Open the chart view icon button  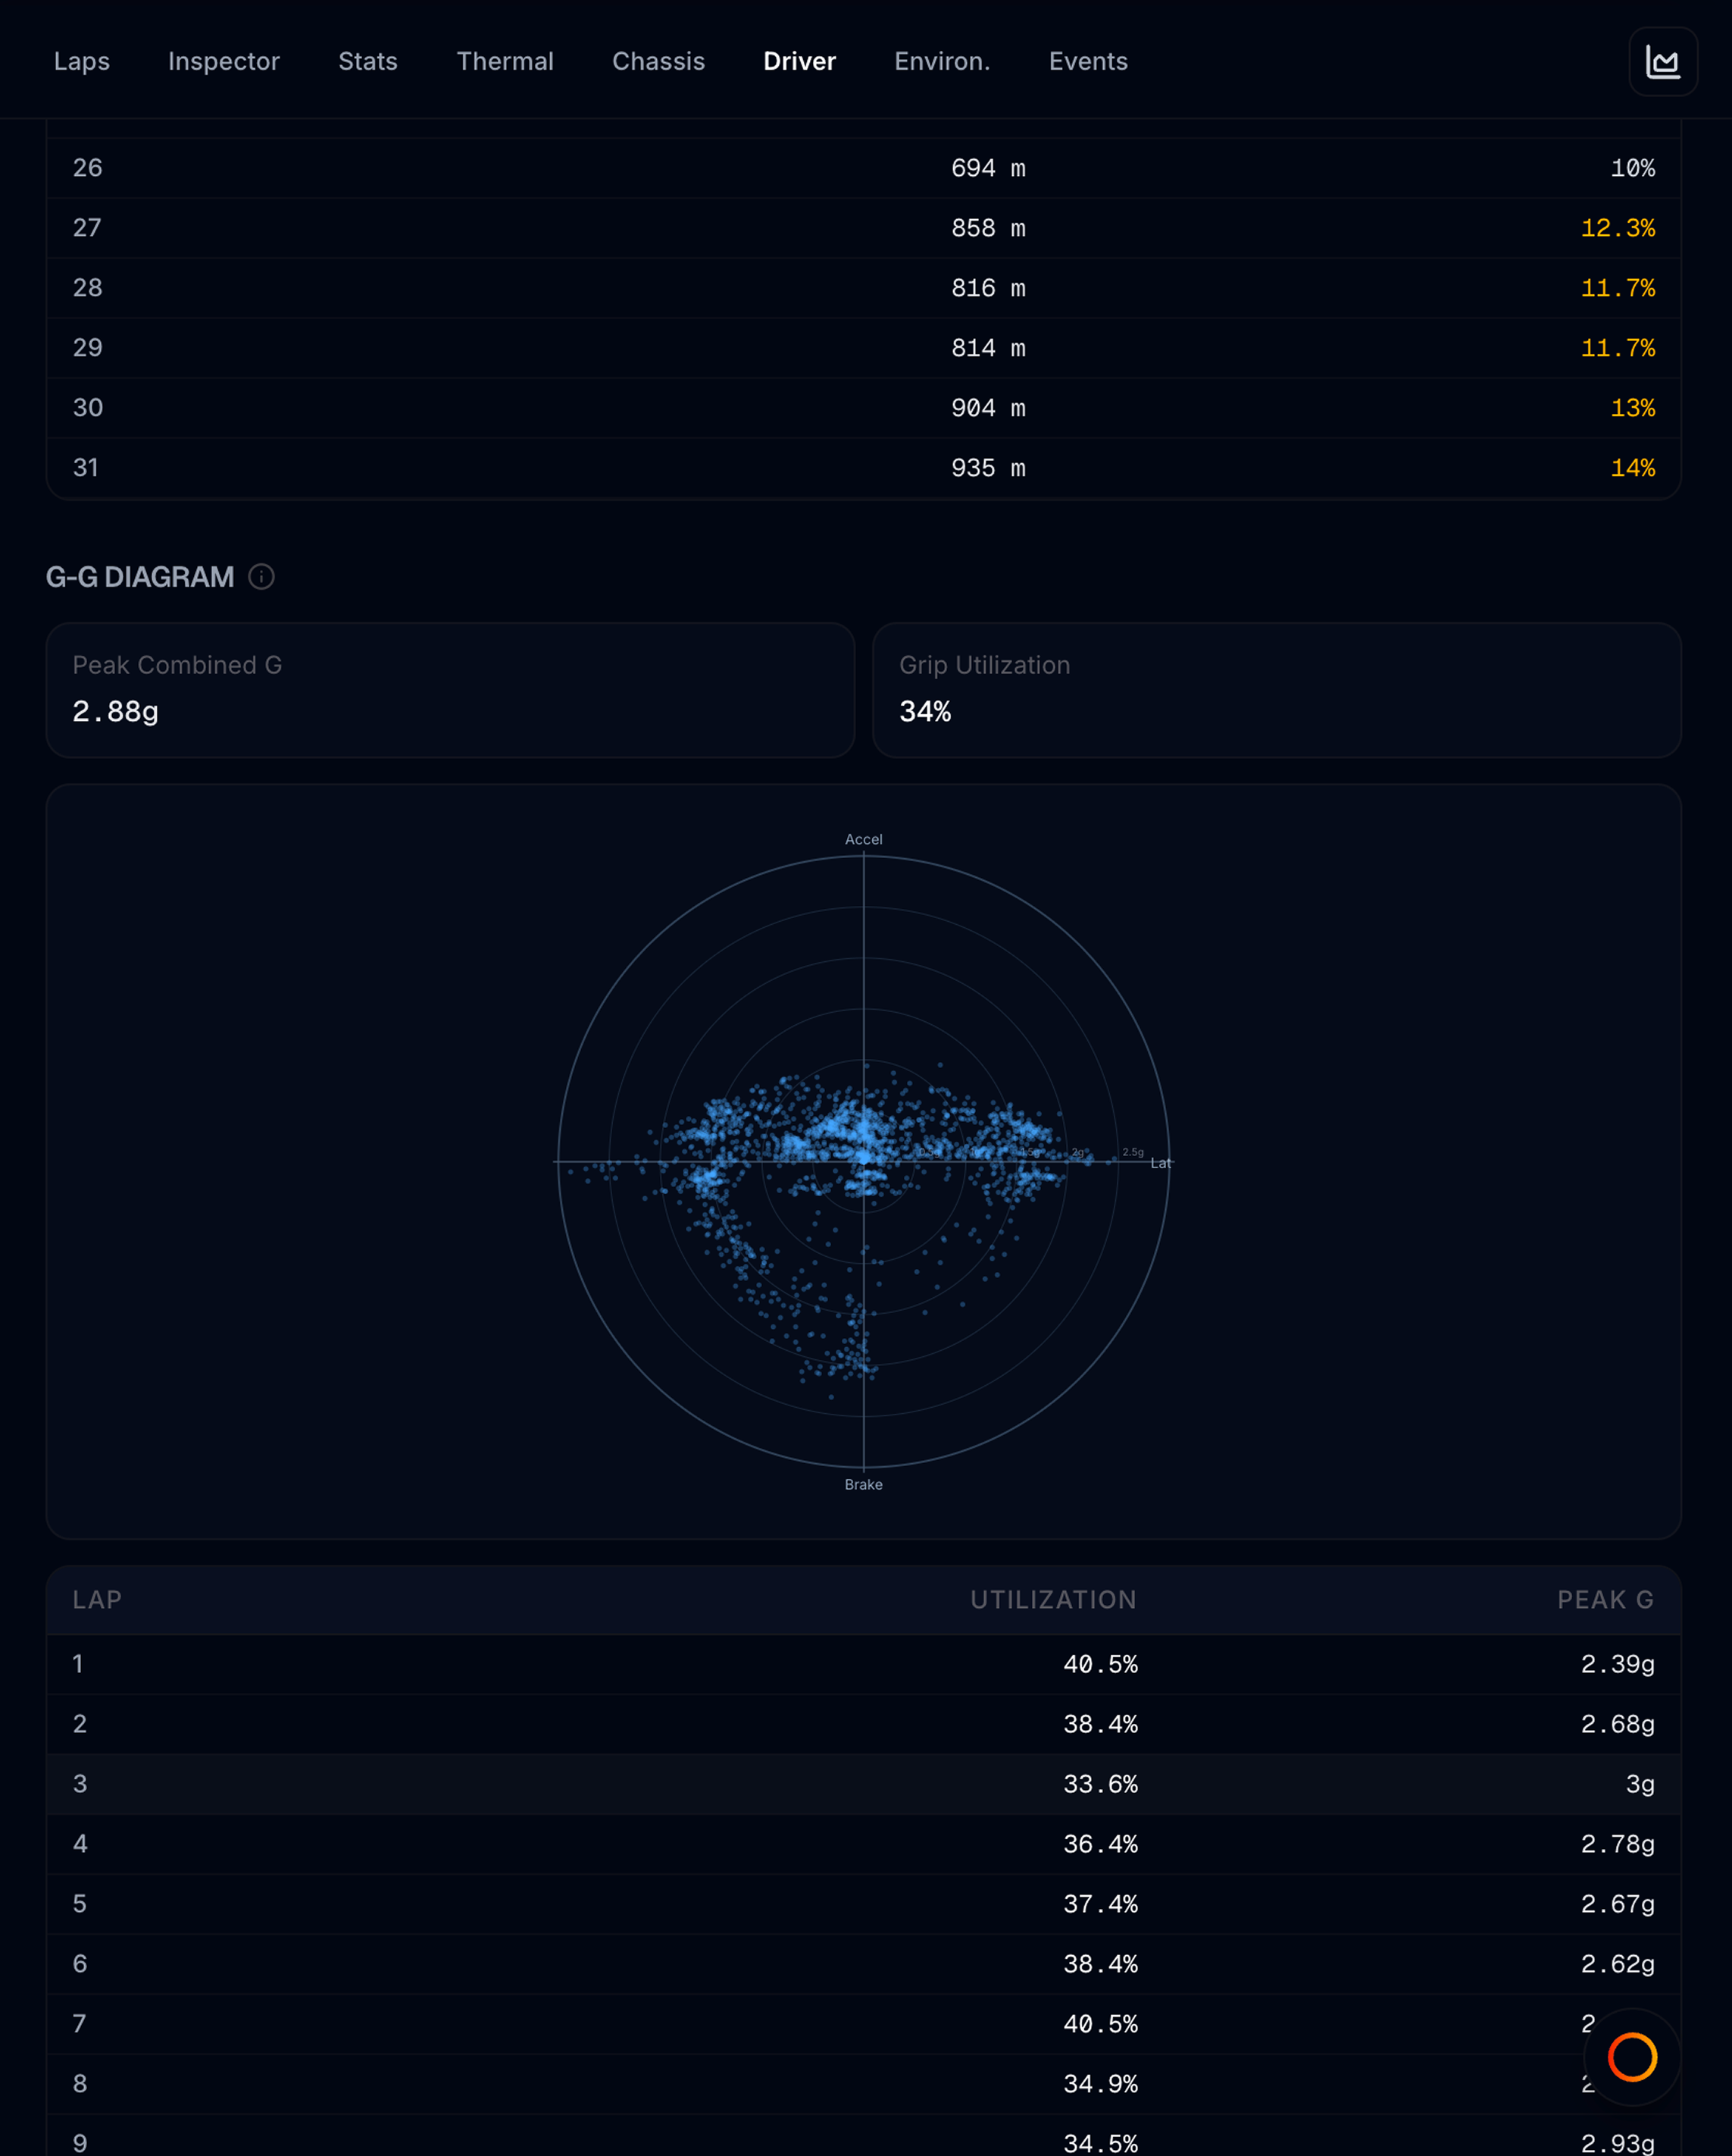(x=1663, y=62)
